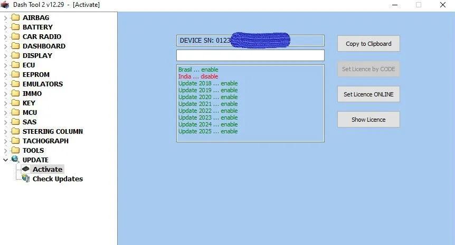Open the Activate item under UPDATE
This screenshot has width=455, height=245.
tap(48, 169)
